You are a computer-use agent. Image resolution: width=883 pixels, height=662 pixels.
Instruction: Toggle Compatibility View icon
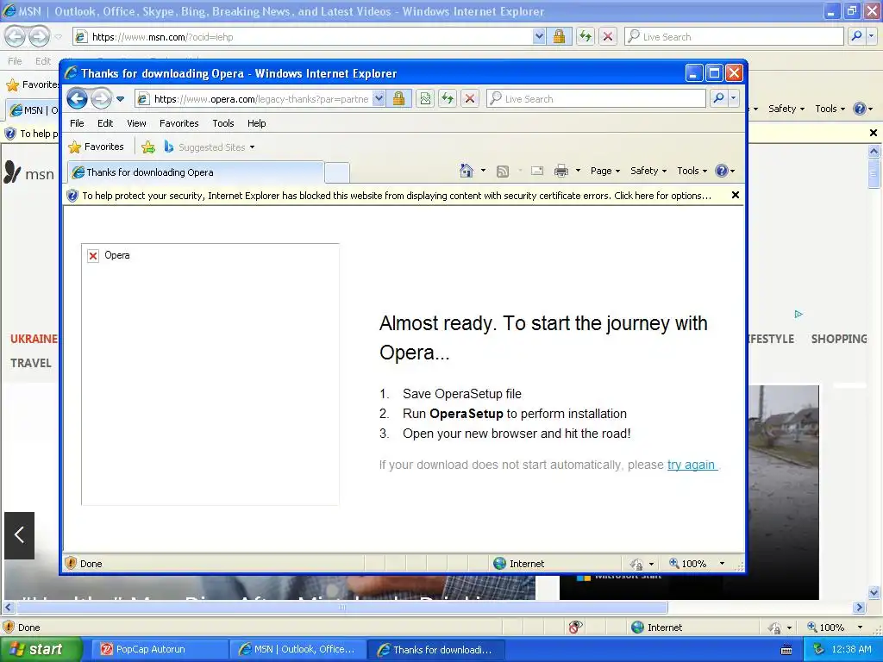[x=425, y=99]
